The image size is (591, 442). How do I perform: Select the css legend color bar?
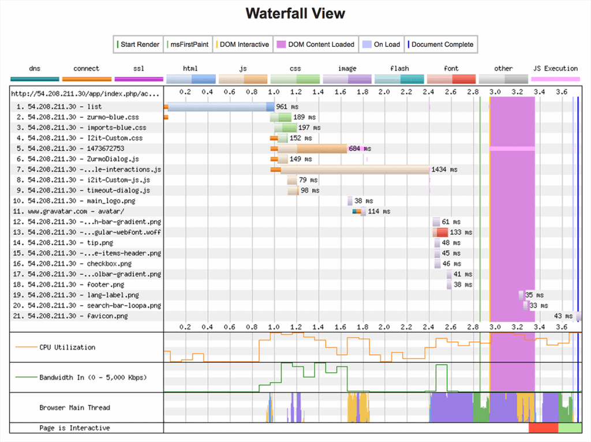coord(295,77)
